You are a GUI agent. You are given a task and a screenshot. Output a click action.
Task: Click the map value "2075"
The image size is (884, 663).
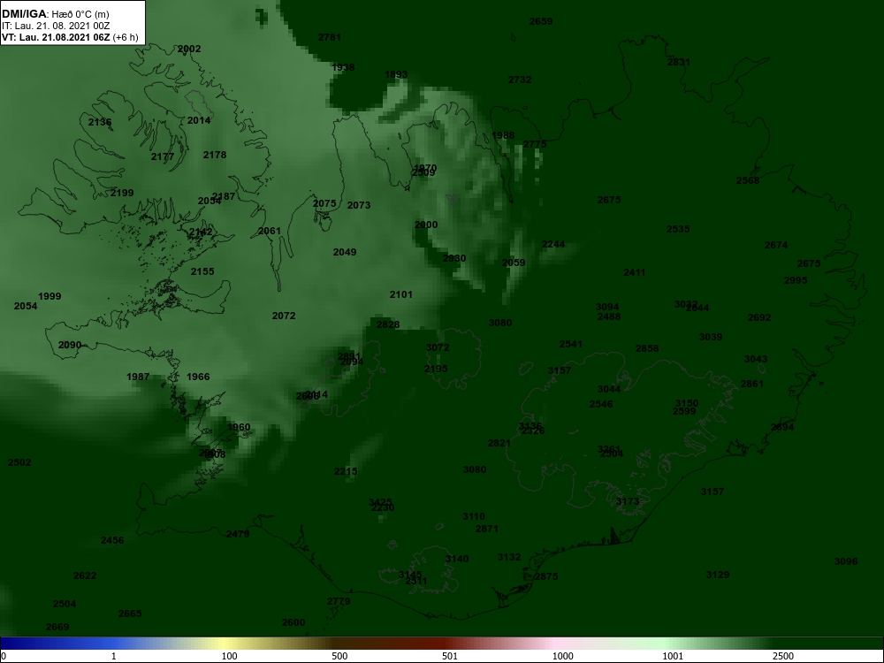point(324,203)
